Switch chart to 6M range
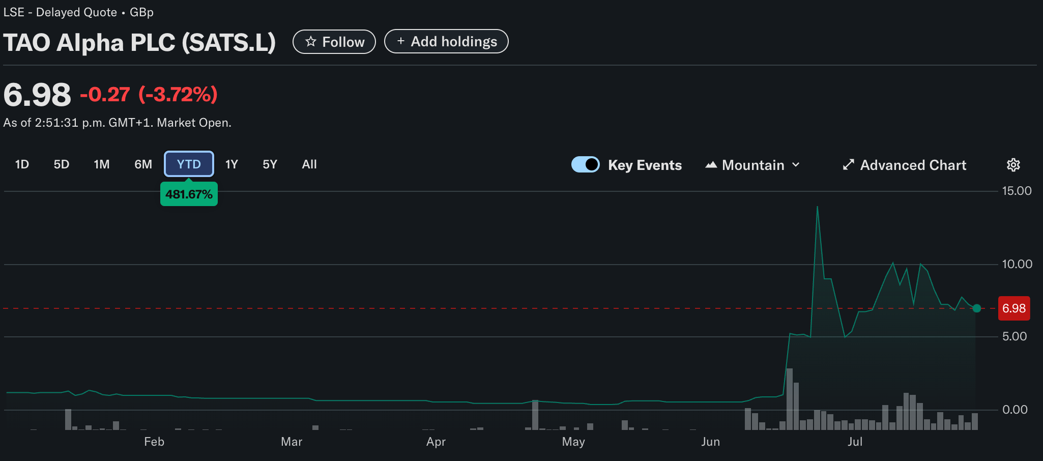 pos(143,164)
